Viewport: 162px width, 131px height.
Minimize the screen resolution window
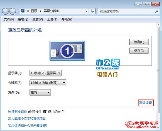pyautogui.click(x=138, y=4)
